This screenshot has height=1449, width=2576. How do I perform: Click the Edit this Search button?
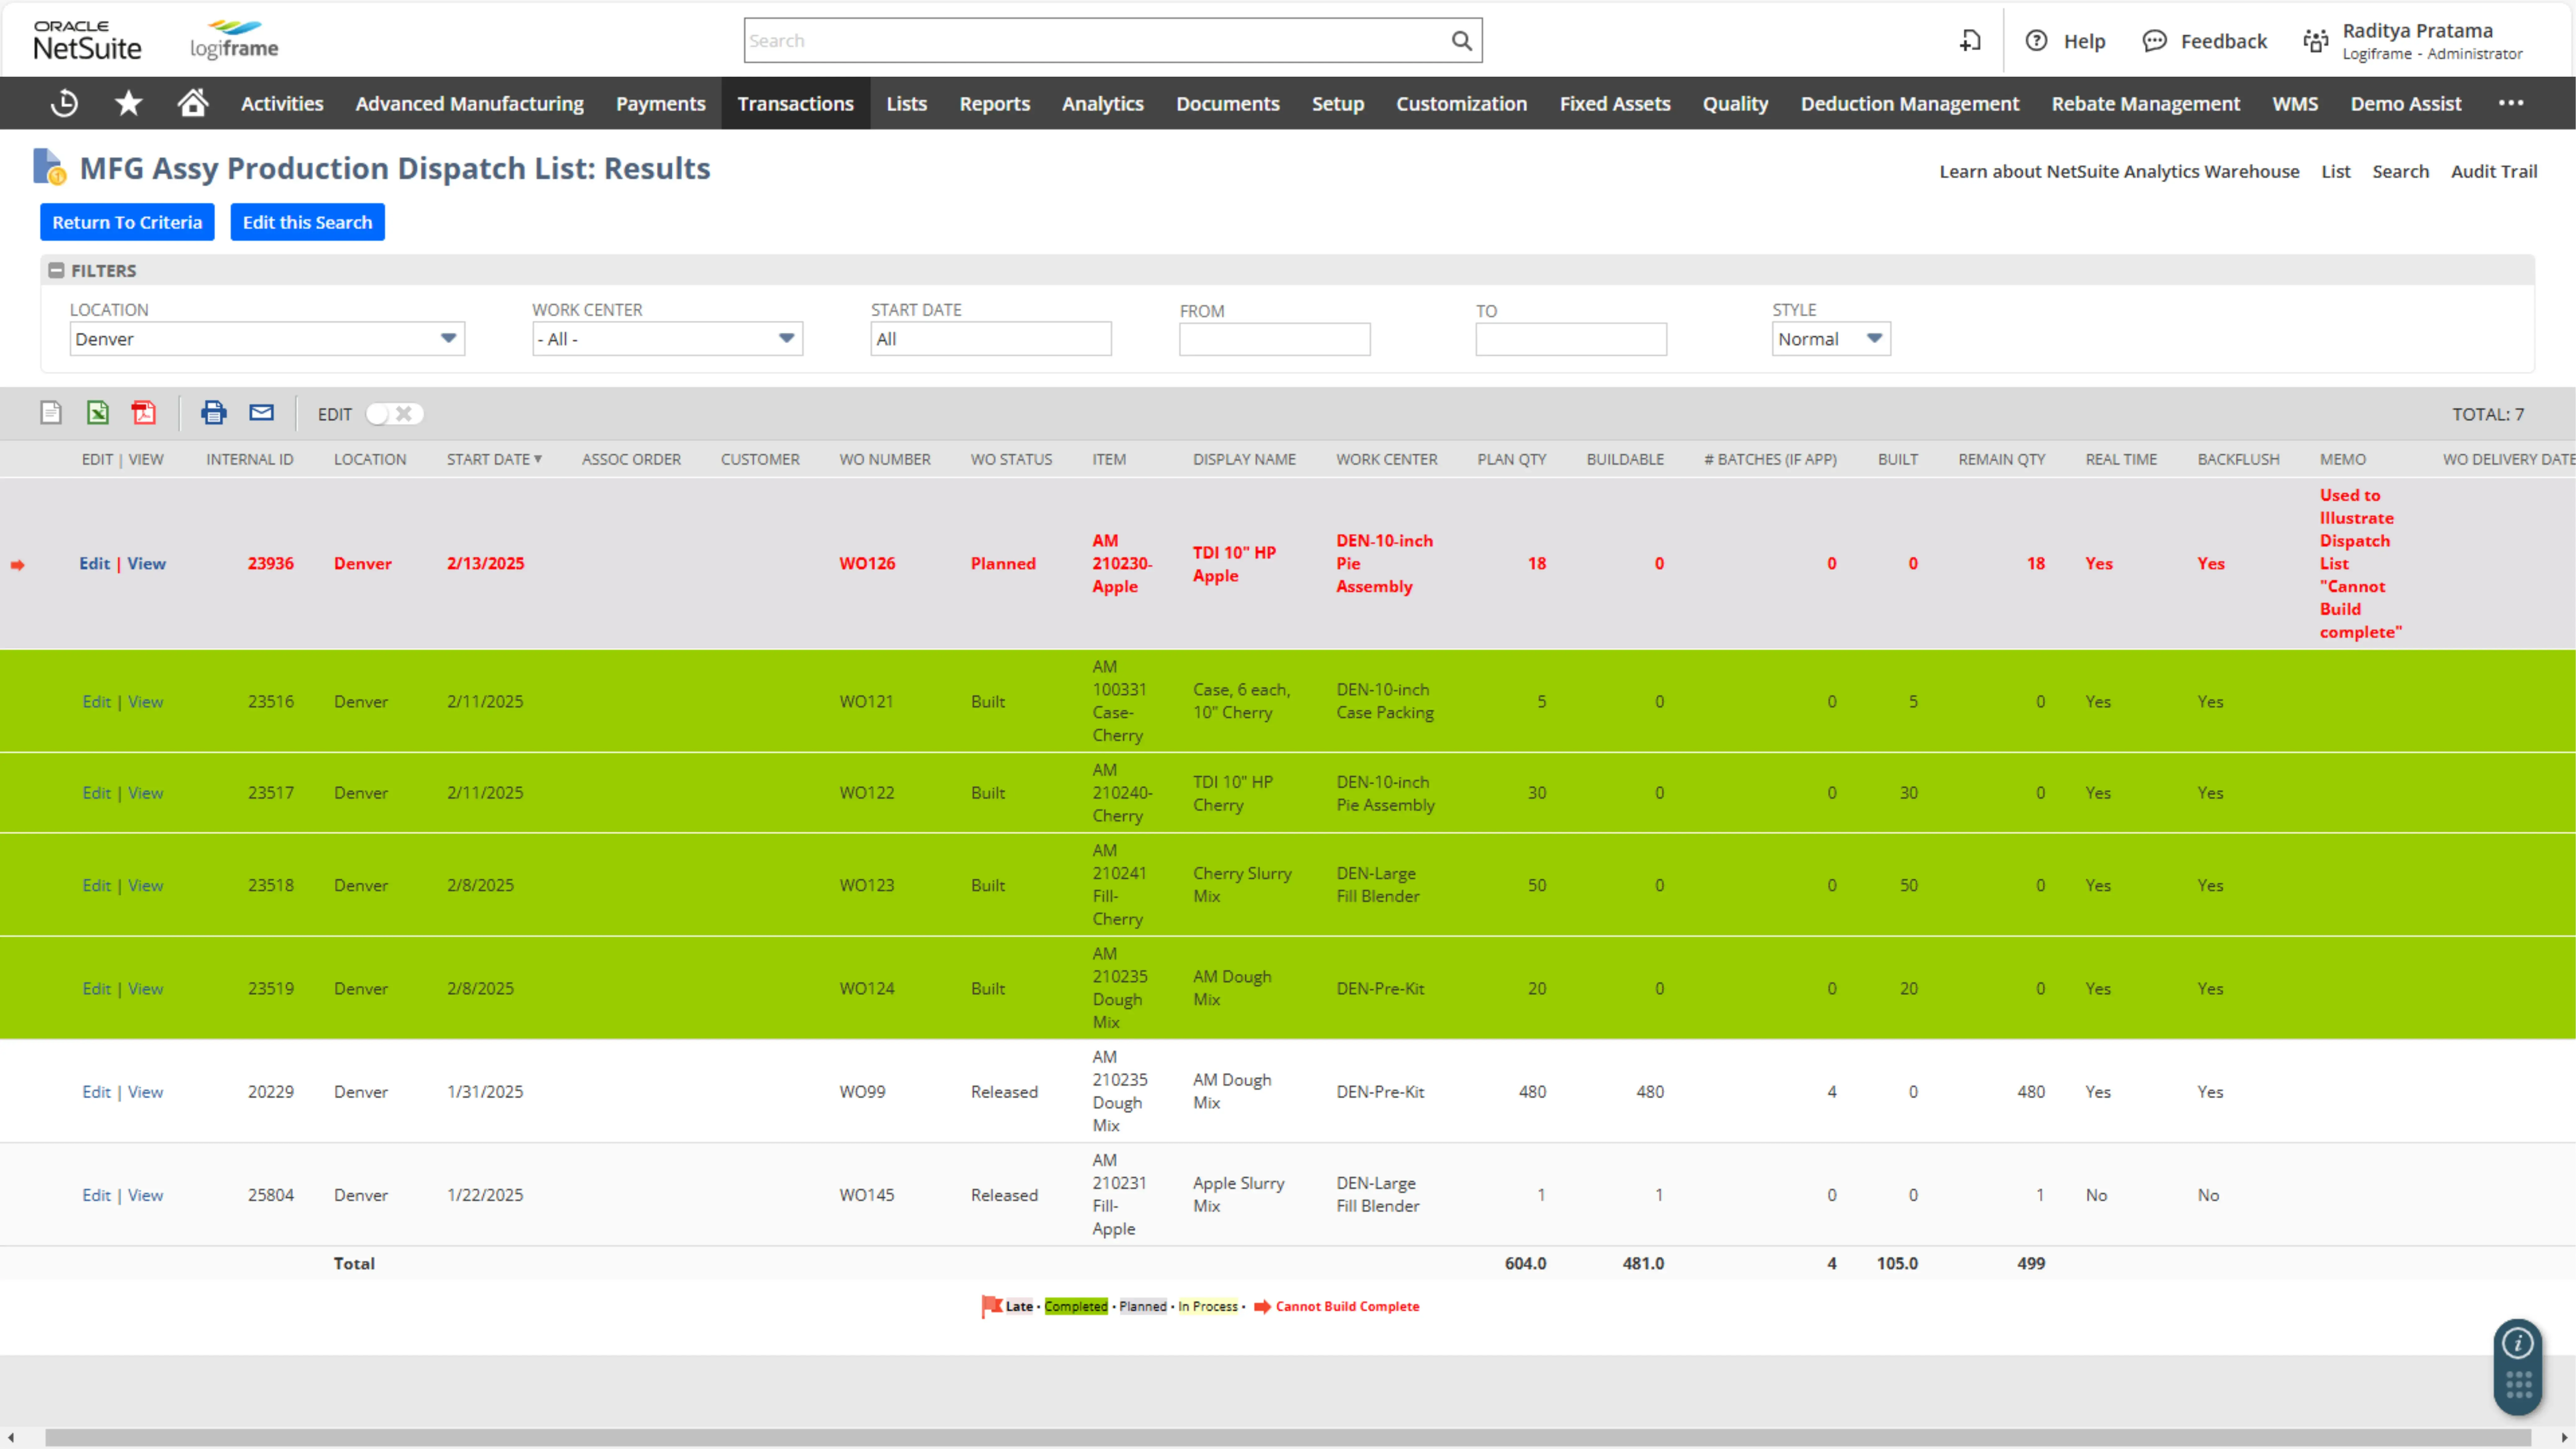308,221
